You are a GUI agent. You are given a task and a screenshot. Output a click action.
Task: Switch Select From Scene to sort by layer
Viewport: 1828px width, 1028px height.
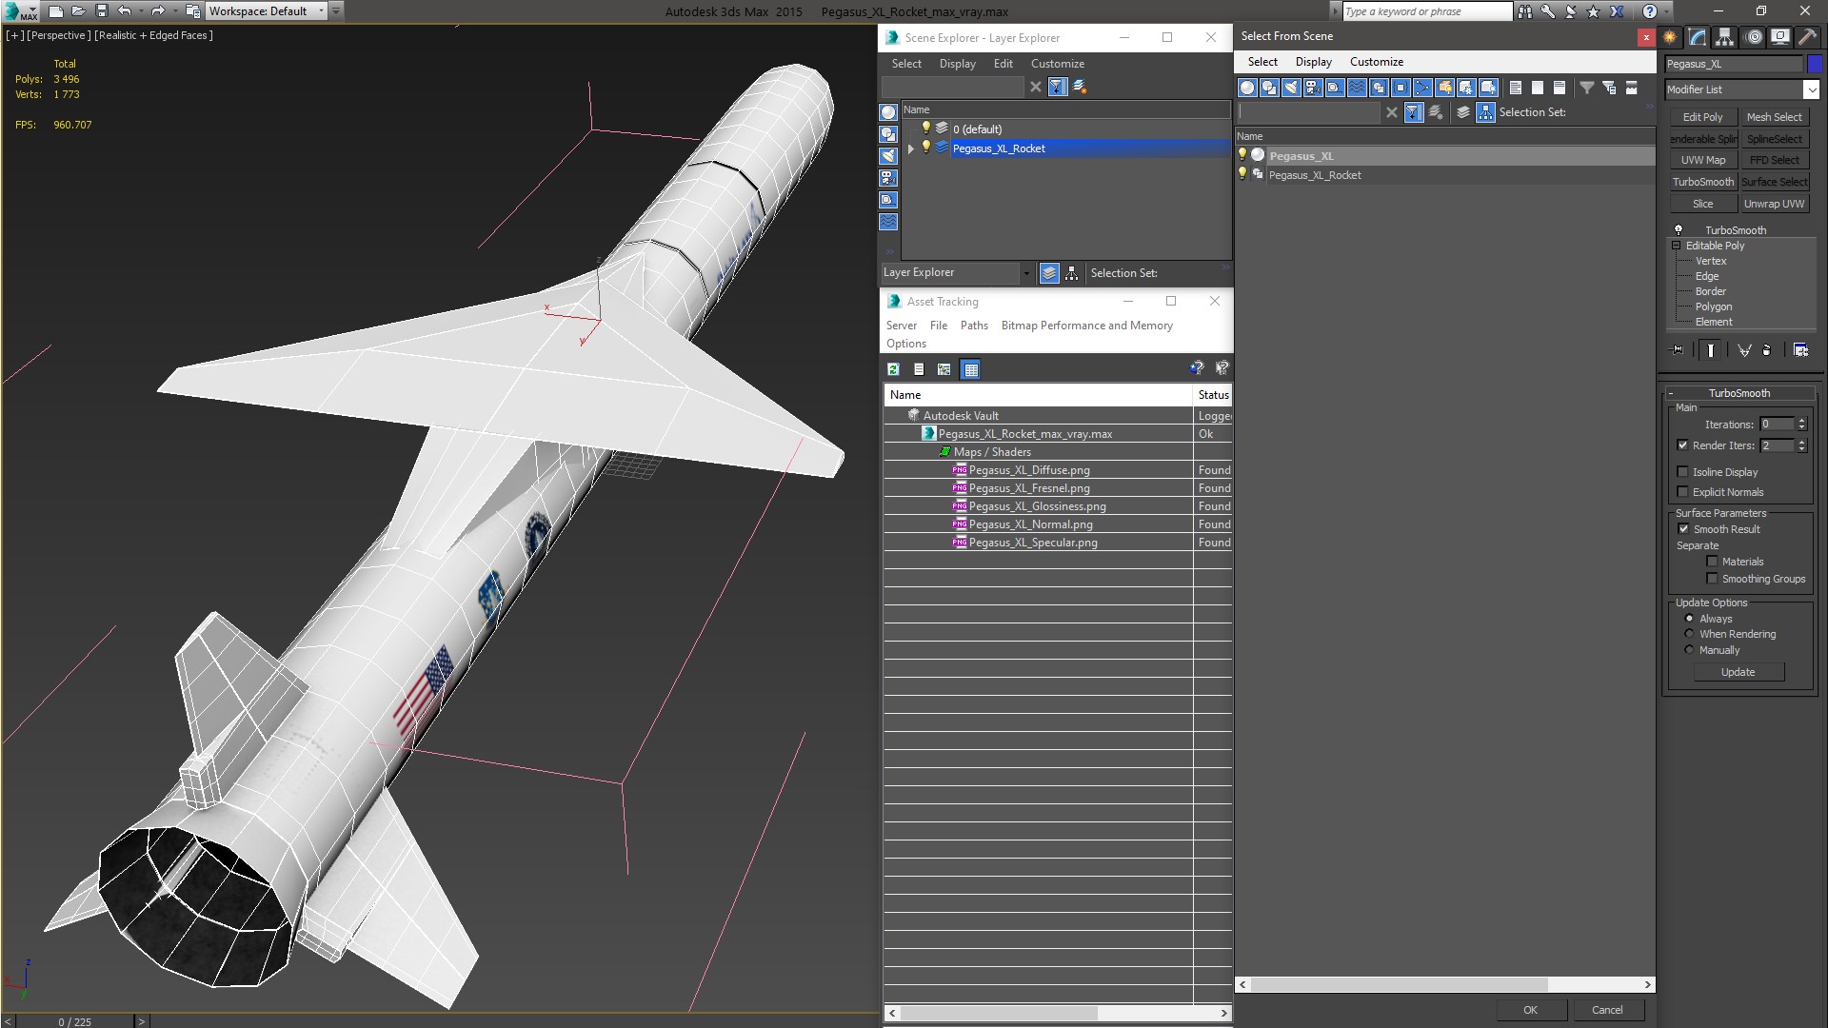1463,112
